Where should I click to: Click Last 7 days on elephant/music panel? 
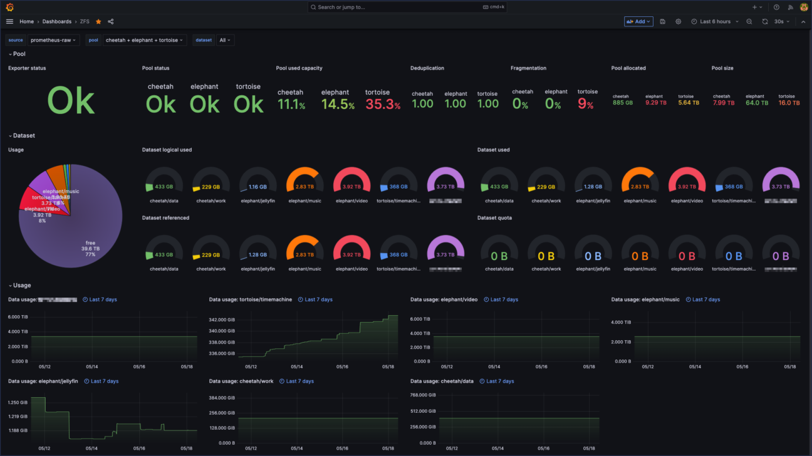tap(702, 299)
